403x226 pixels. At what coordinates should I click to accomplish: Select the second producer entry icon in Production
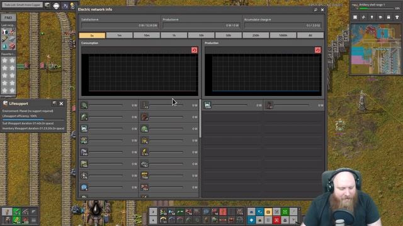point(269,105)
